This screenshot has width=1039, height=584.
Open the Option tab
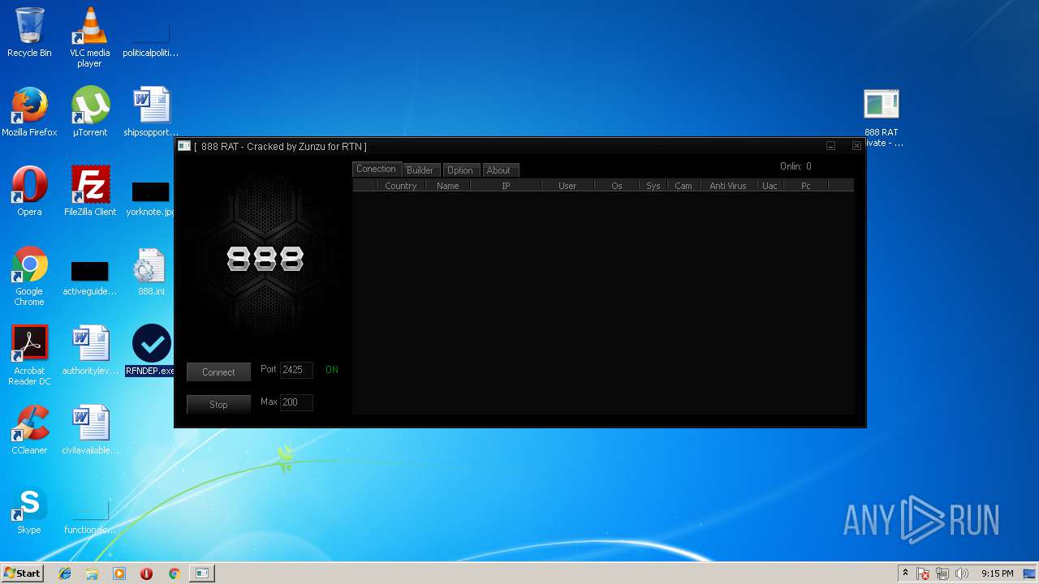pyautogui.click(x=459, y=170)
